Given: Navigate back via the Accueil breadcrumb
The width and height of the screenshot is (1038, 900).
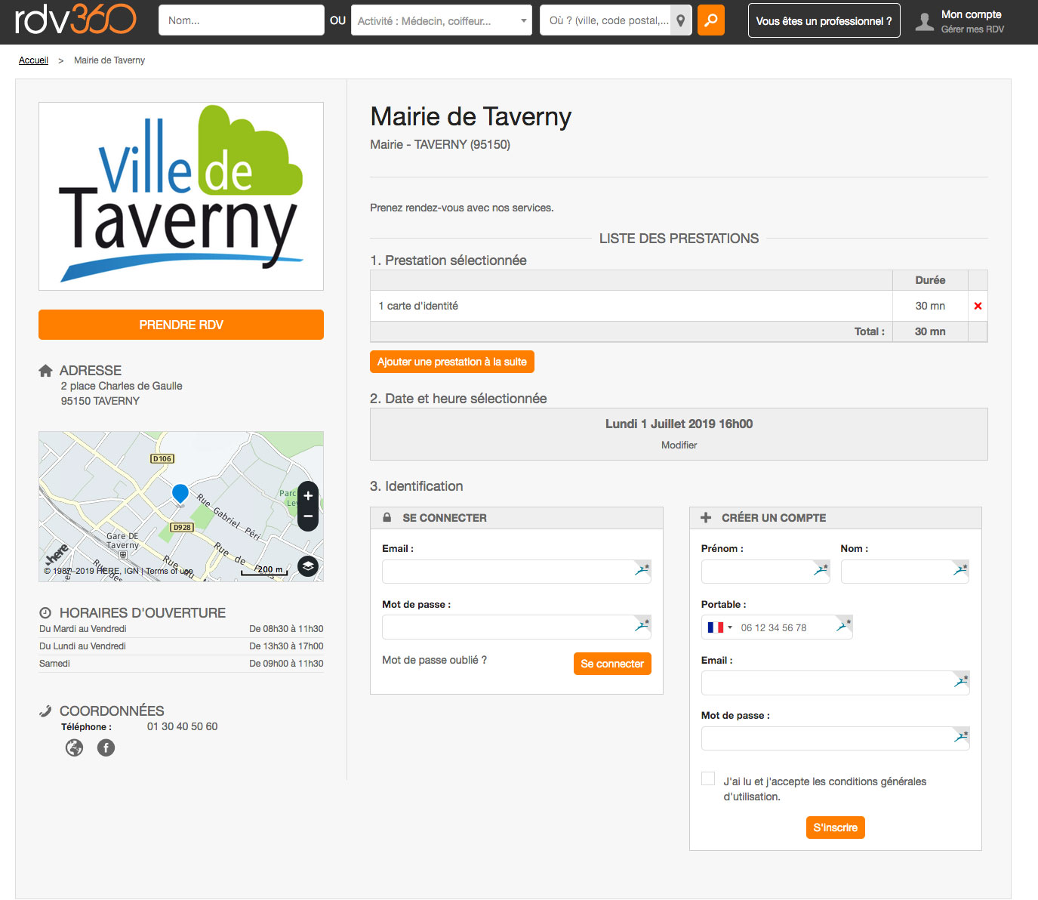Looking at the screenshot, I should 33,60.
